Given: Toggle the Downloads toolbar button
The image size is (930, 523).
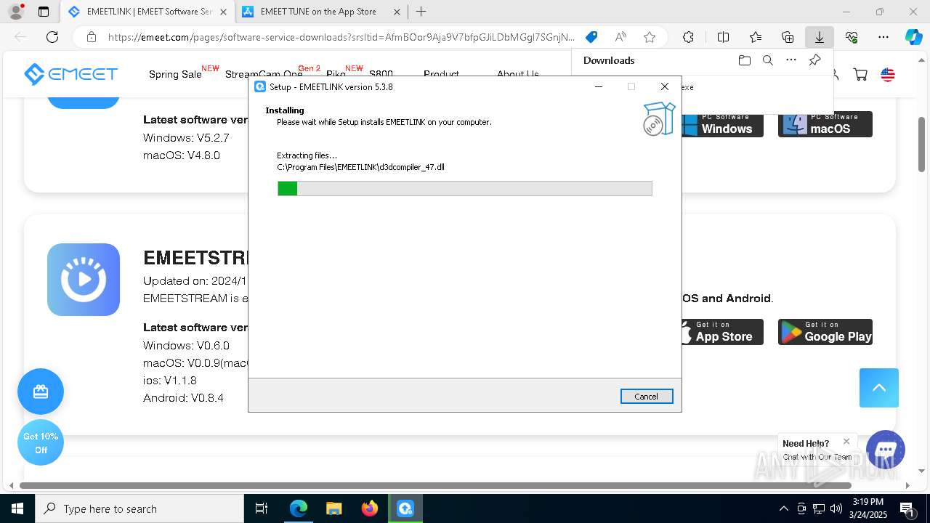Looking at the screenshot, I should tap(820, 37).
